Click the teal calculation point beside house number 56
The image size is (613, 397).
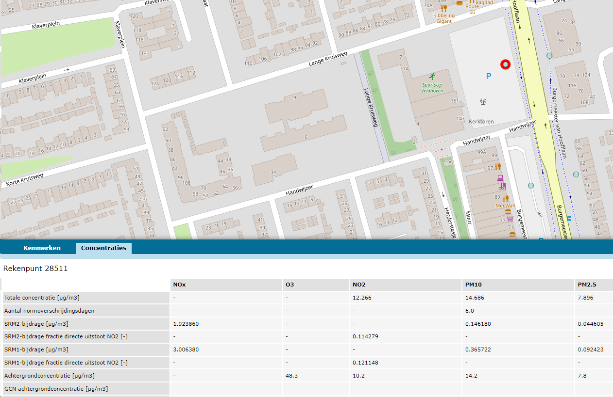coord(549,56)
